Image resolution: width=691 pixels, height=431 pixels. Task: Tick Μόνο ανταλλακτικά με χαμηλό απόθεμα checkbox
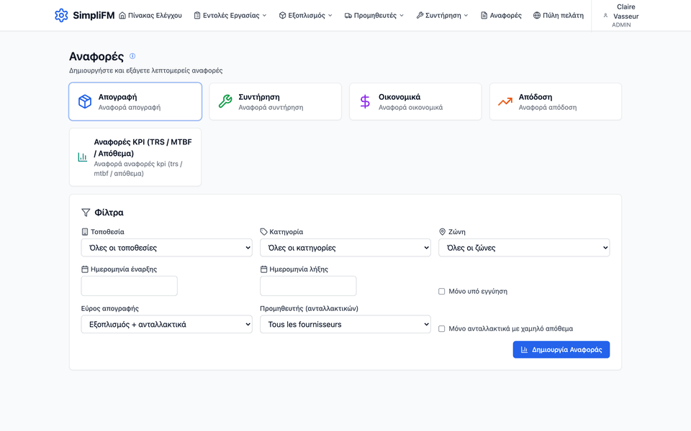coord(441,328)
